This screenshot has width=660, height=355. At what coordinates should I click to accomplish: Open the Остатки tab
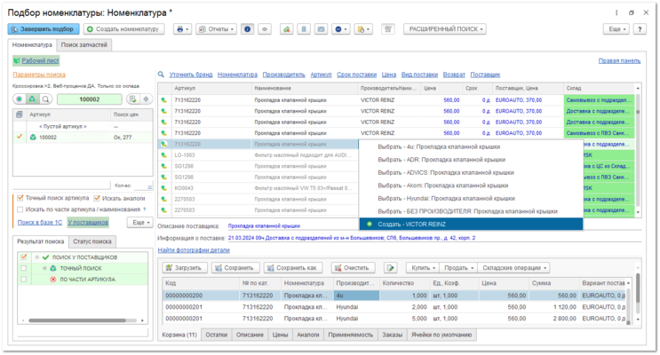point(216,335)
